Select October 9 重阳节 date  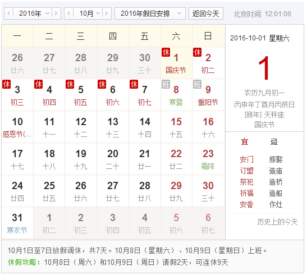coord(208,95)
